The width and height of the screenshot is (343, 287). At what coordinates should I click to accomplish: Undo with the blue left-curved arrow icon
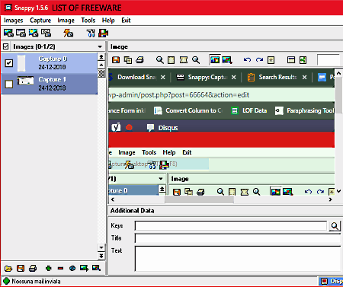point(247,60)
